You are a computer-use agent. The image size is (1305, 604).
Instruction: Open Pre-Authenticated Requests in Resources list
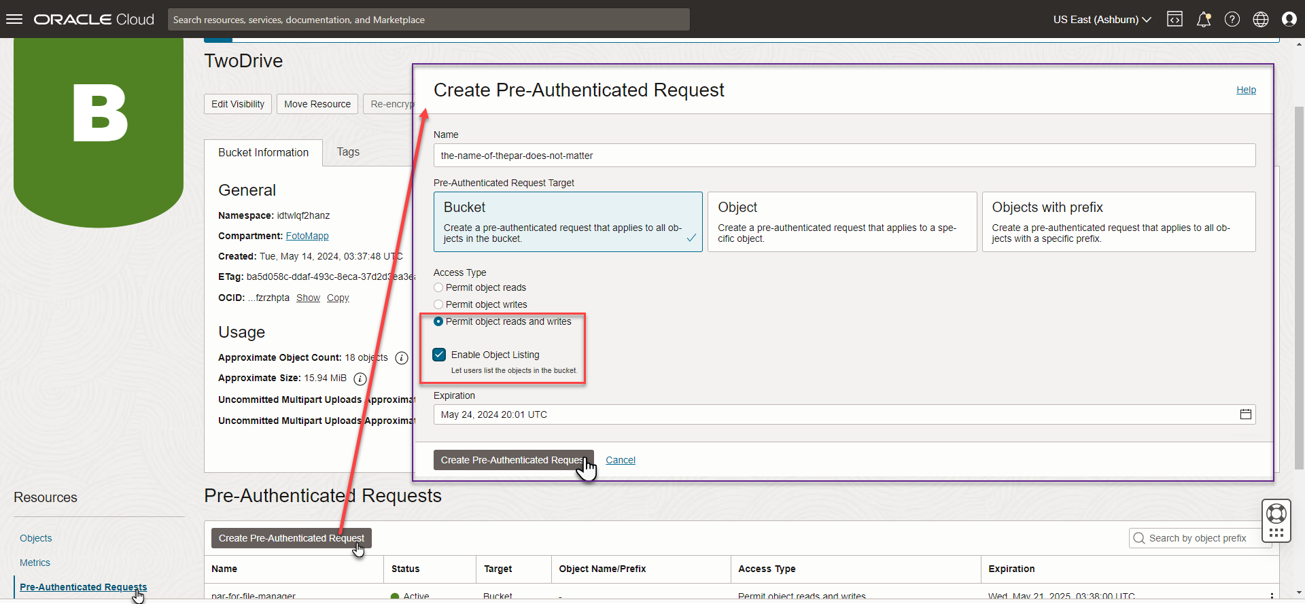tap(83, 587)
